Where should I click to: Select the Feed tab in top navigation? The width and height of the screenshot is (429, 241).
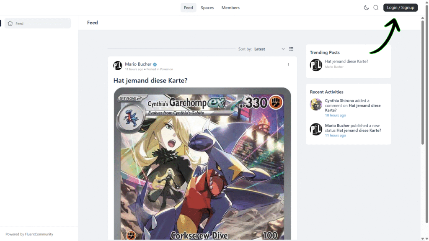pos(188,8)
